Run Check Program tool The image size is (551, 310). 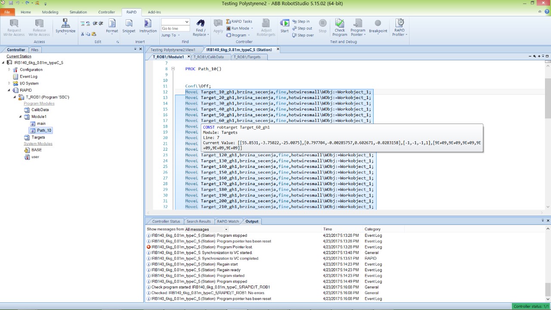(340, 27)
